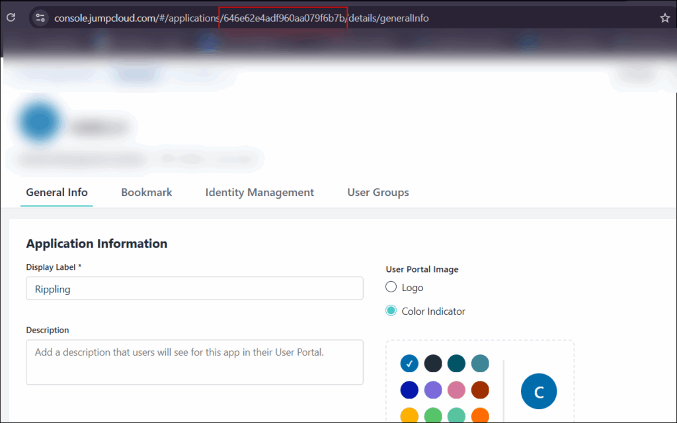
Task: Go to the User Groups tab
Action: (x=378, y=193)
